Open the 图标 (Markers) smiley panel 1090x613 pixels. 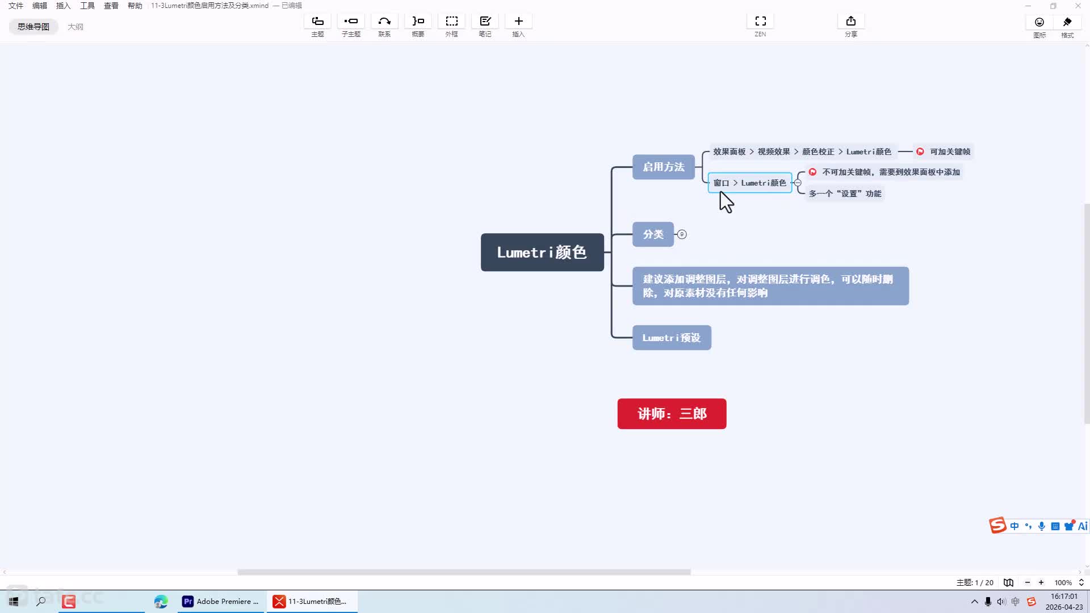click(x=1039, y=22)
